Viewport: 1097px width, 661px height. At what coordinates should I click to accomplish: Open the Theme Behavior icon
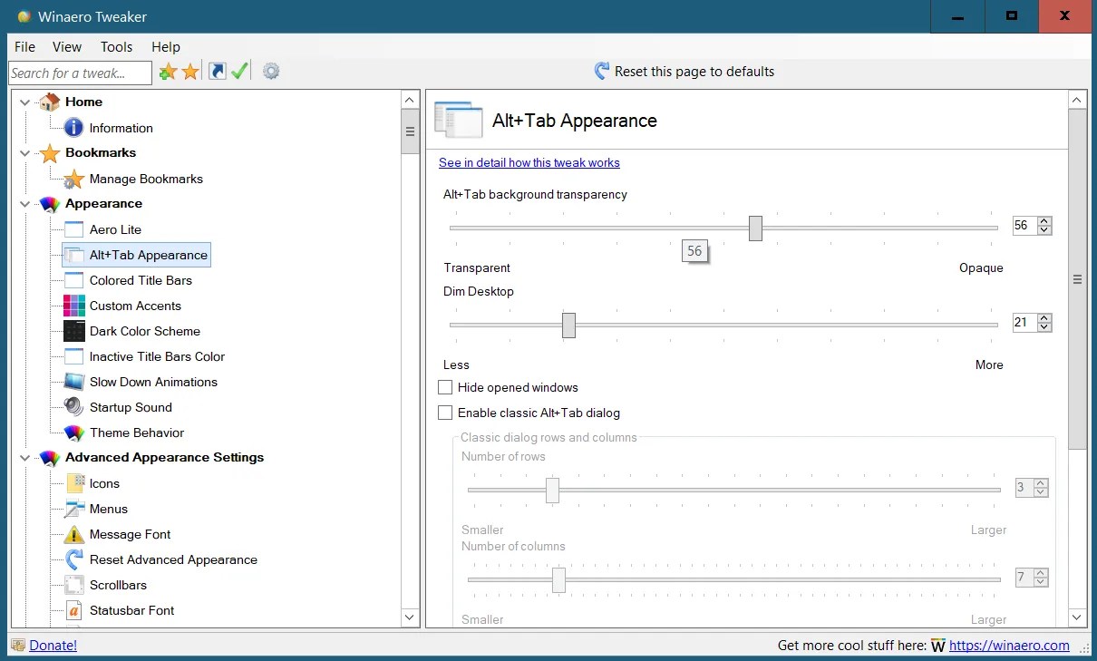(74, 433)
